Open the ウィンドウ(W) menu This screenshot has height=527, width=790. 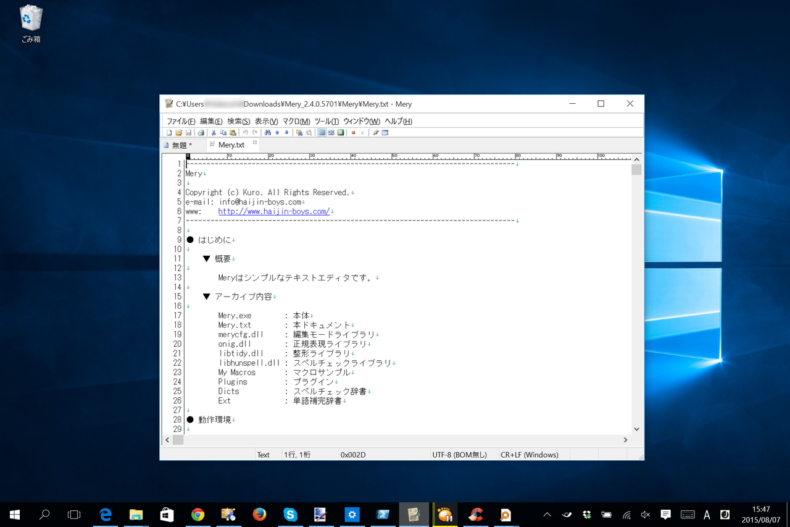362,121
